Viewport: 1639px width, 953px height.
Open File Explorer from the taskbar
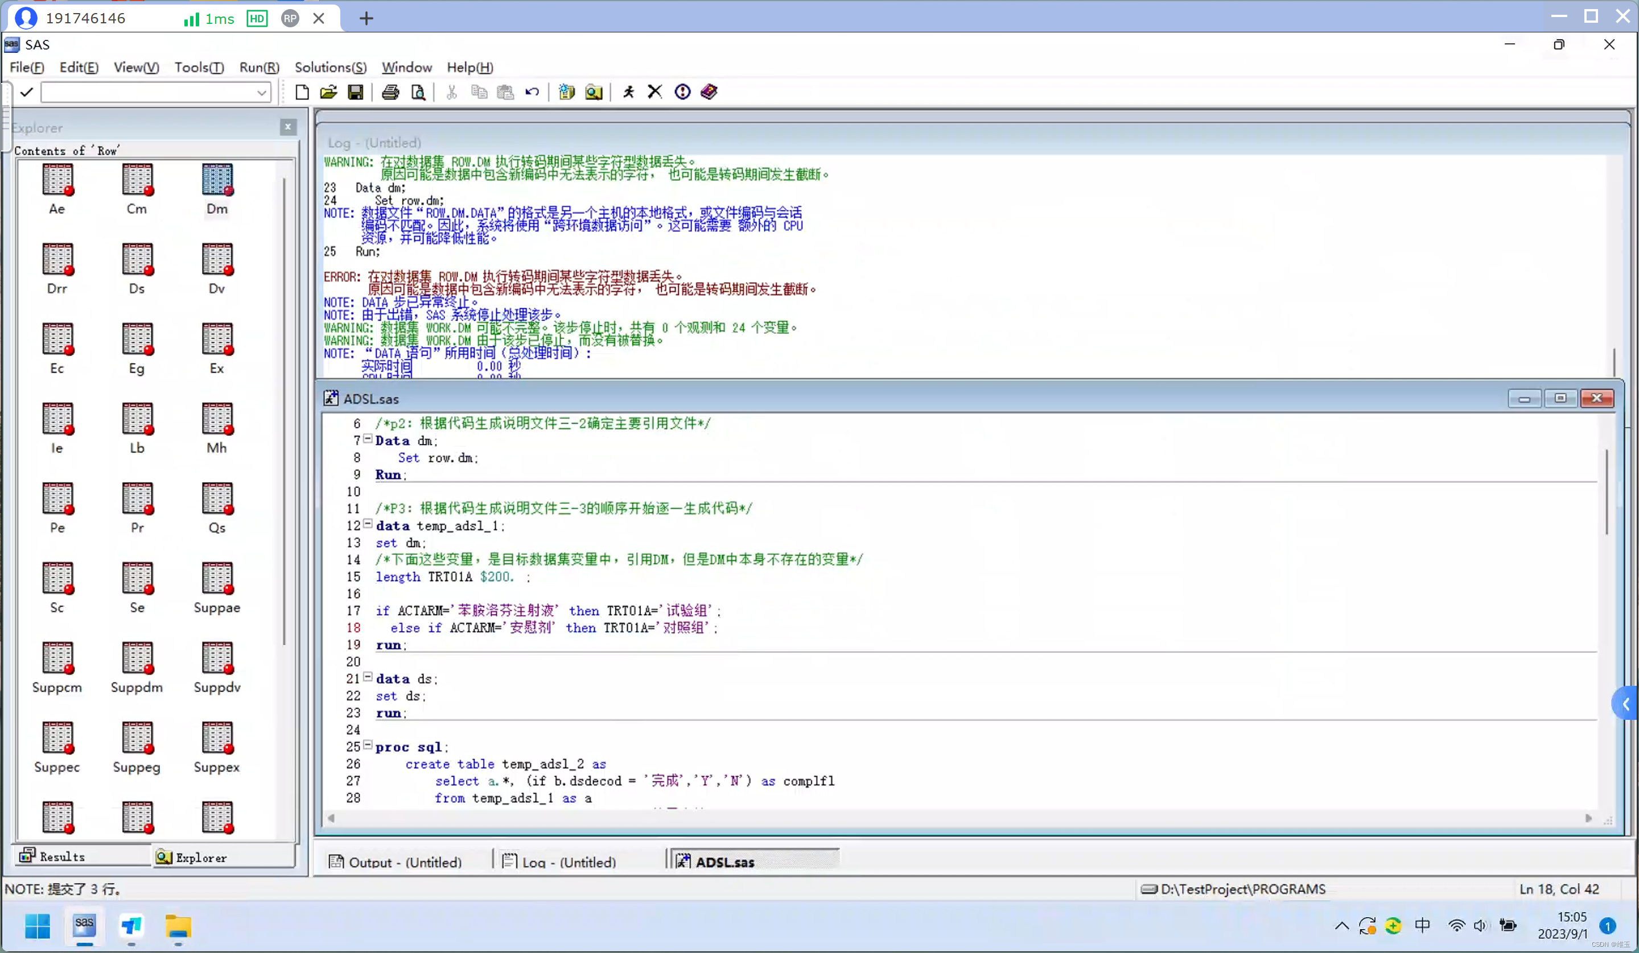[178, 926]
